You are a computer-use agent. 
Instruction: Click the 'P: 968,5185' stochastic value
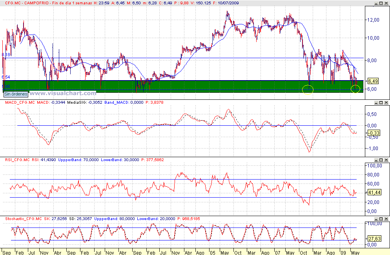coord(189,218)
